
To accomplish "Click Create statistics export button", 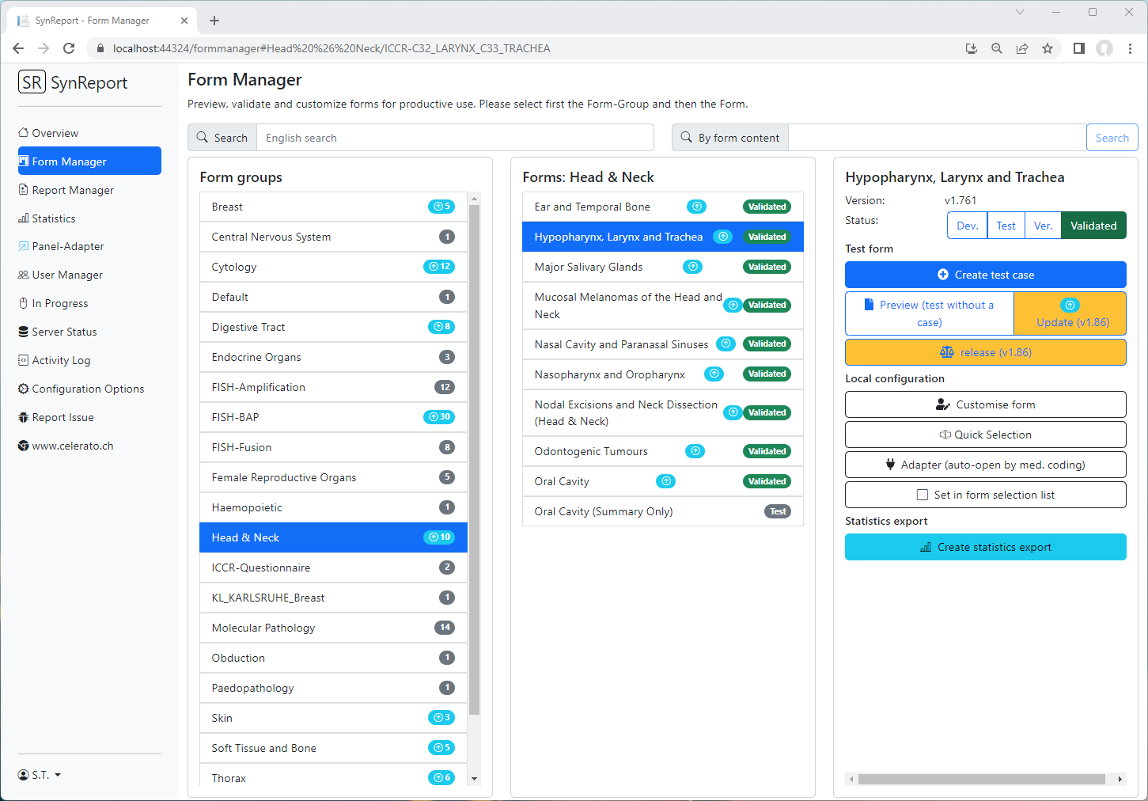I will click(x=985, y=547).
